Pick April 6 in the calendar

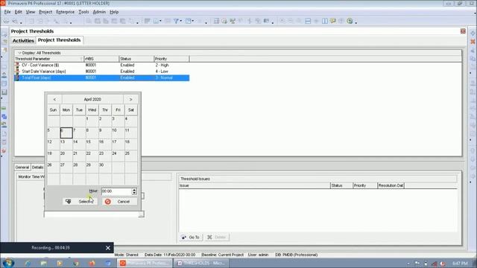click(66, 133)
